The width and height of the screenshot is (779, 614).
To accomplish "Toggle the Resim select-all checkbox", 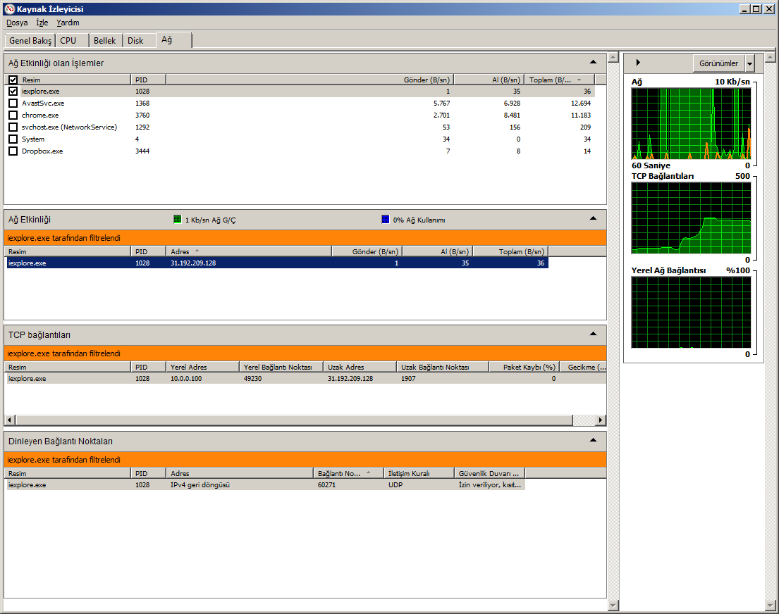I will coord(13,80).
